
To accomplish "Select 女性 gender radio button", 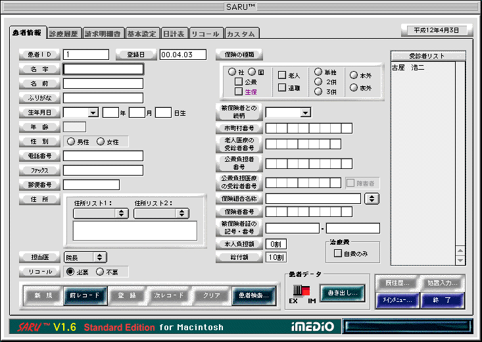I will tap(101, 141).
